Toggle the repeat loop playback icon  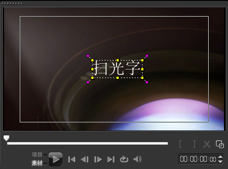pos(124,159)
